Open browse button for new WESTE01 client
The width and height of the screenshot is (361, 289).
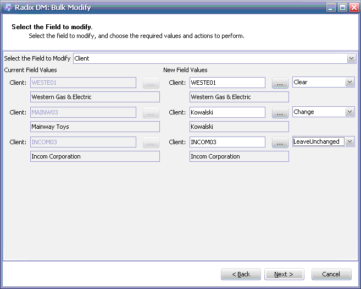click(280, 83)
